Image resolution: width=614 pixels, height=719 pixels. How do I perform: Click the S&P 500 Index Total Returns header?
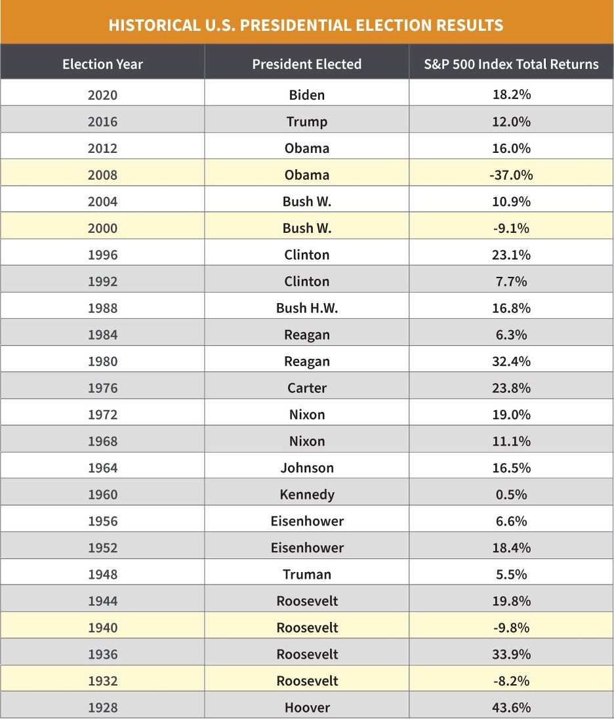512,64
